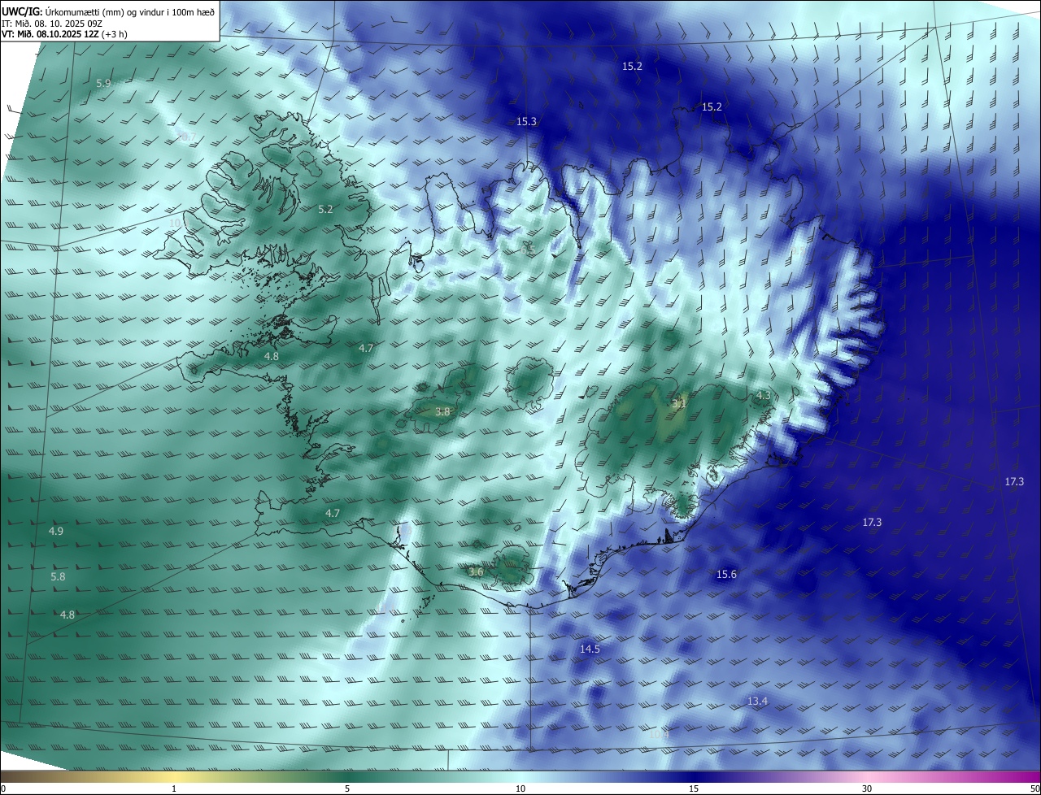Screen dimensions: 1041x795
Task: Click the "15.6" value label on the map
Action: coord(726,575)
